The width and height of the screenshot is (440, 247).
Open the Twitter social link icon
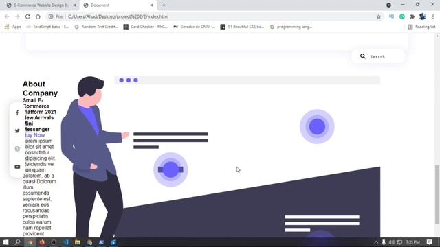[x=17, y=131]
